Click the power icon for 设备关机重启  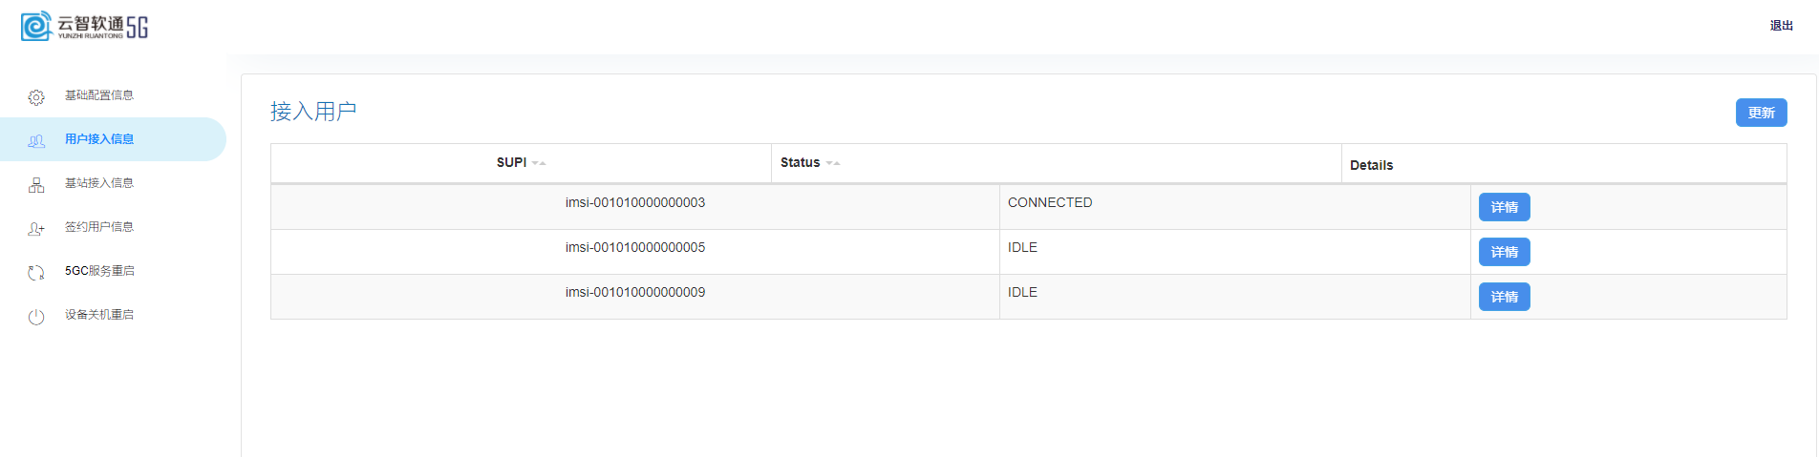click(x=36, y=317)
